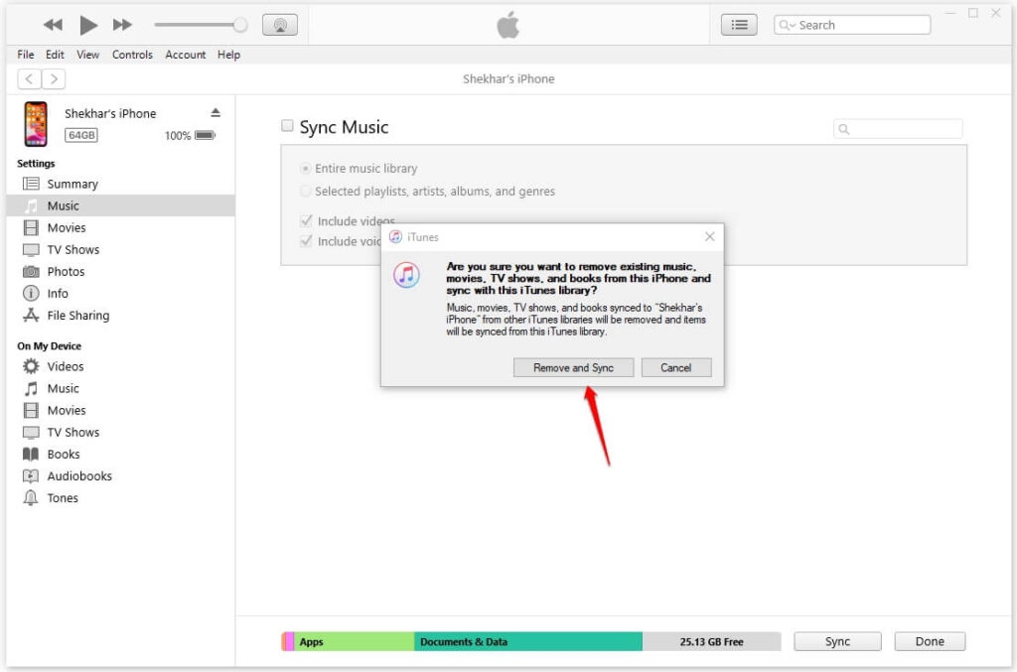Viewport: 1017px width, 672px height.
Task: Open the Up Next list view button
Action: pos(739,25)
